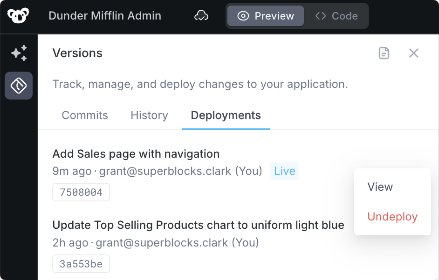Close the Versions panel
This screenshot has height=280, width=439.
[x=413, y=53]
